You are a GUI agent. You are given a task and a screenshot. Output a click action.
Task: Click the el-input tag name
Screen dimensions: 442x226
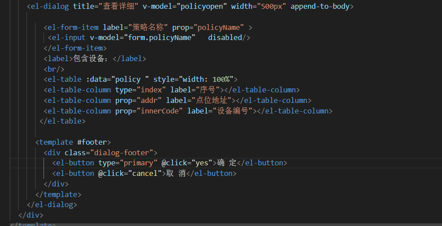point(69,37)
